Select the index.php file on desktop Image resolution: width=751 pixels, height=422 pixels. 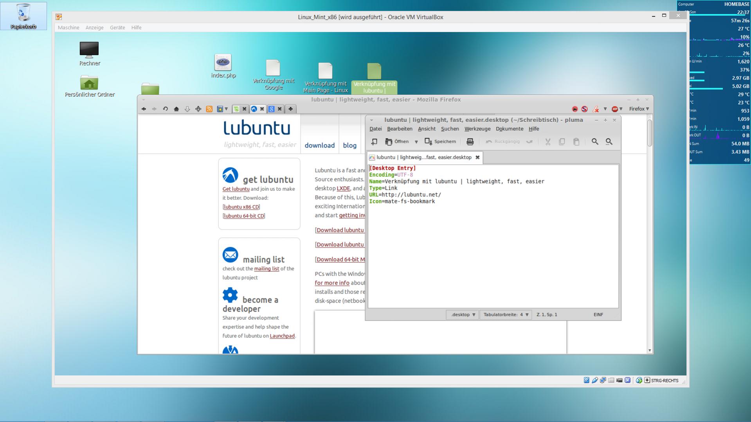tap(223, 66)
